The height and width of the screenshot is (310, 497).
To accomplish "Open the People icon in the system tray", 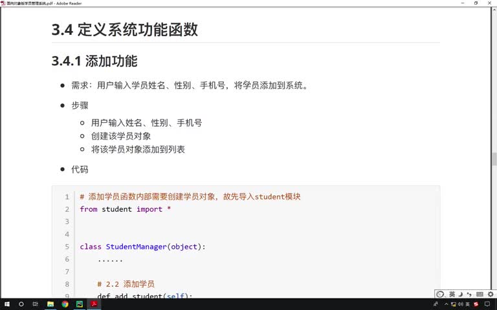I will [436, 304].
